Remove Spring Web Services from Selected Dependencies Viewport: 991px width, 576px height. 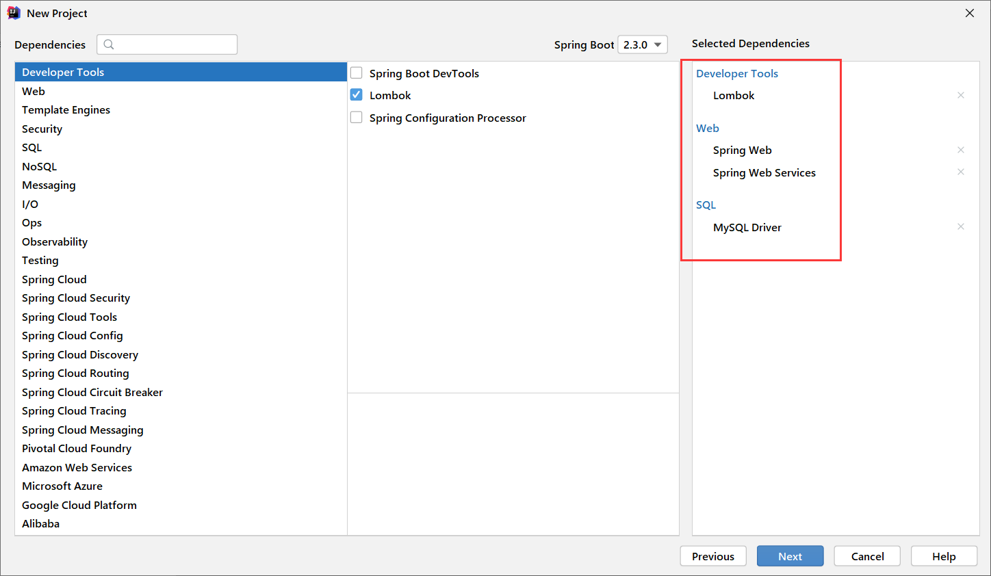pos(961,172)
